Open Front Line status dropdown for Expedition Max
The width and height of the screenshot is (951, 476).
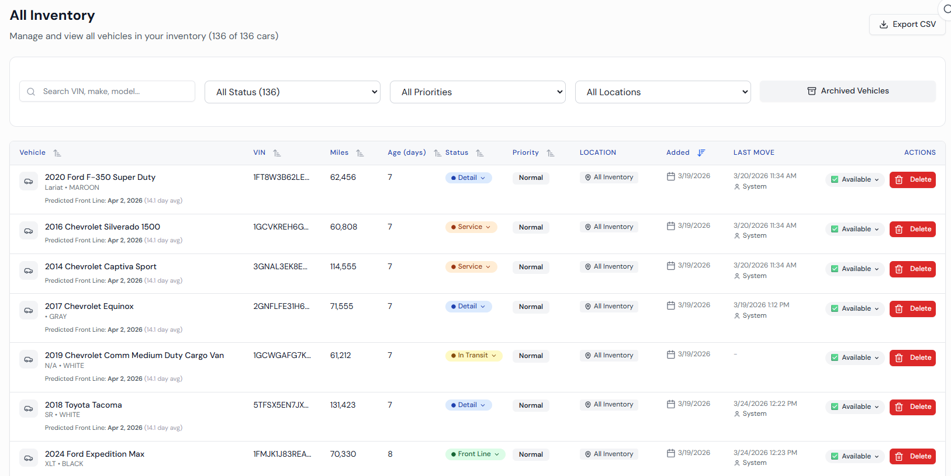coord(475,454)
